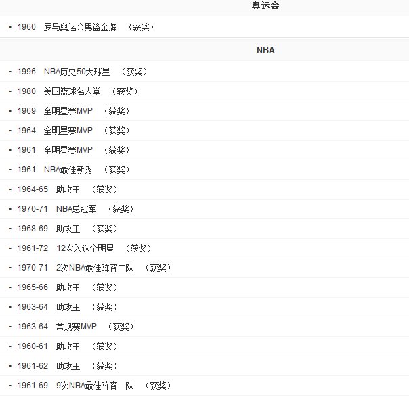Select the 1961 NBA最佳新秀 row
409x397 pixels.
(204, 170)
